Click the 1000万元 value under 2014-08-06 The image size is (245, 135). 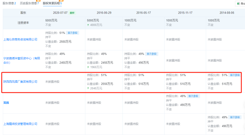coord(214,20)
